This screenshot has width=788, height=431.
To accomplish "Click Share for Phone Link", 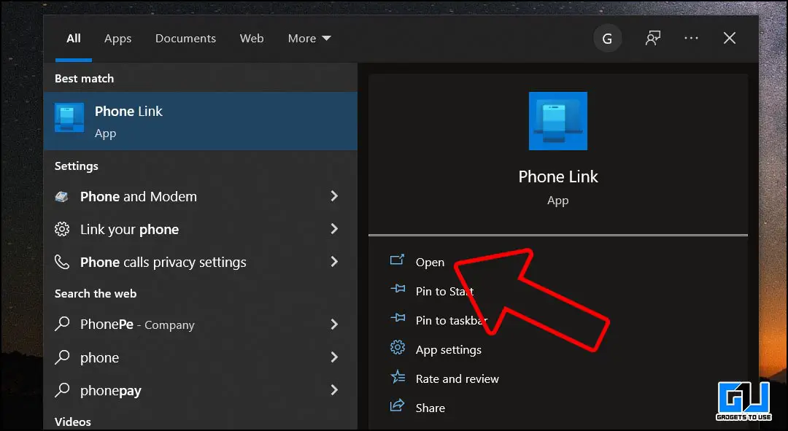I will 430,408.
